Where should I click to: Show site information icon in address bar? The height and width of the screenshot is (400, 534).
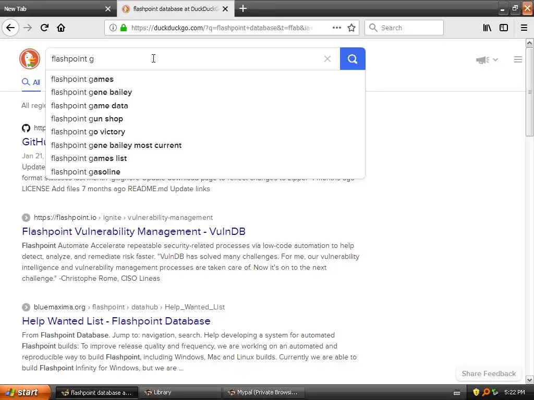113,28
